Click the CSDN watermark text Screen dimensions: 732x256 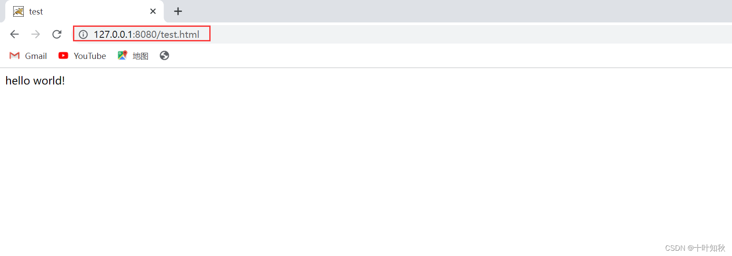[695, 248]
